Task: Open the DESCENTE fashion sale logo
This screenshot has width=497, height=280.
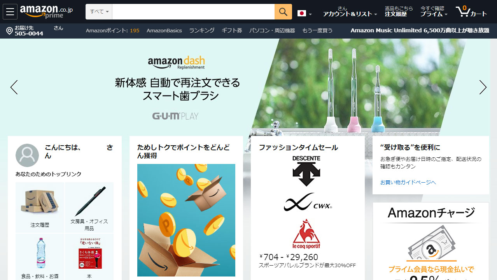Action: 306,171
